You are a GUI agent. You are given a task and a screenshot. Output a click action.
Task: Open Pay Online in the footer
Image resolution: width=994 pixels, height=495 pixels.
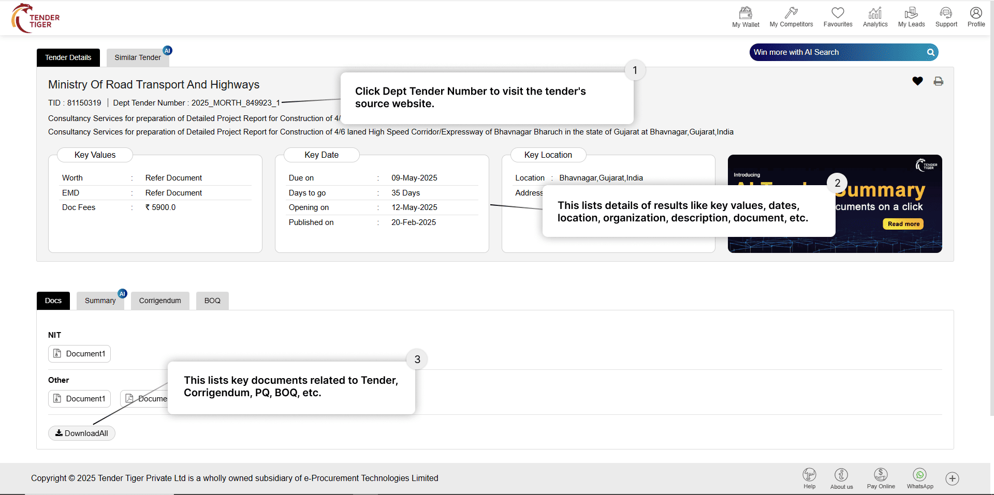881,478
